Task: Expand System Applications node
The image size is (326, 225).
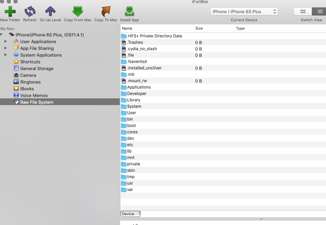Action: [x=6, y=55]
